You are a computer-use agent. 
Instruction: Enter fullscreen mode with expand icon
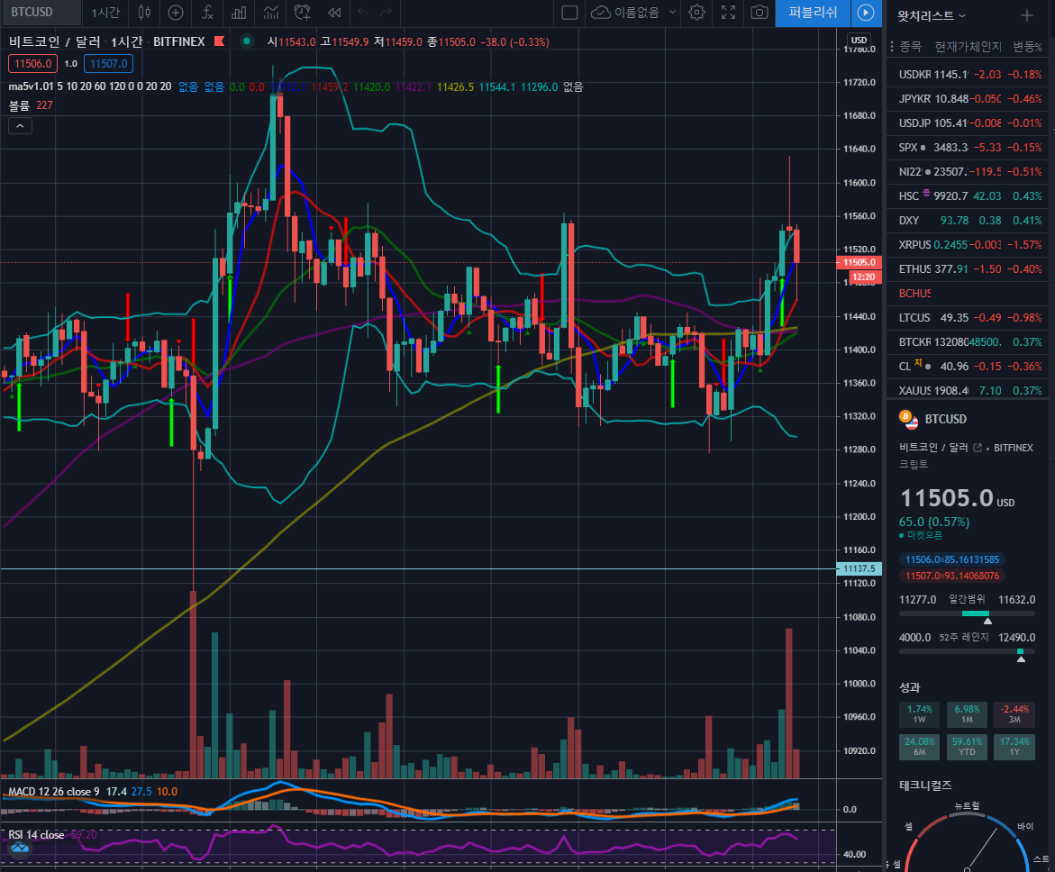728,12
